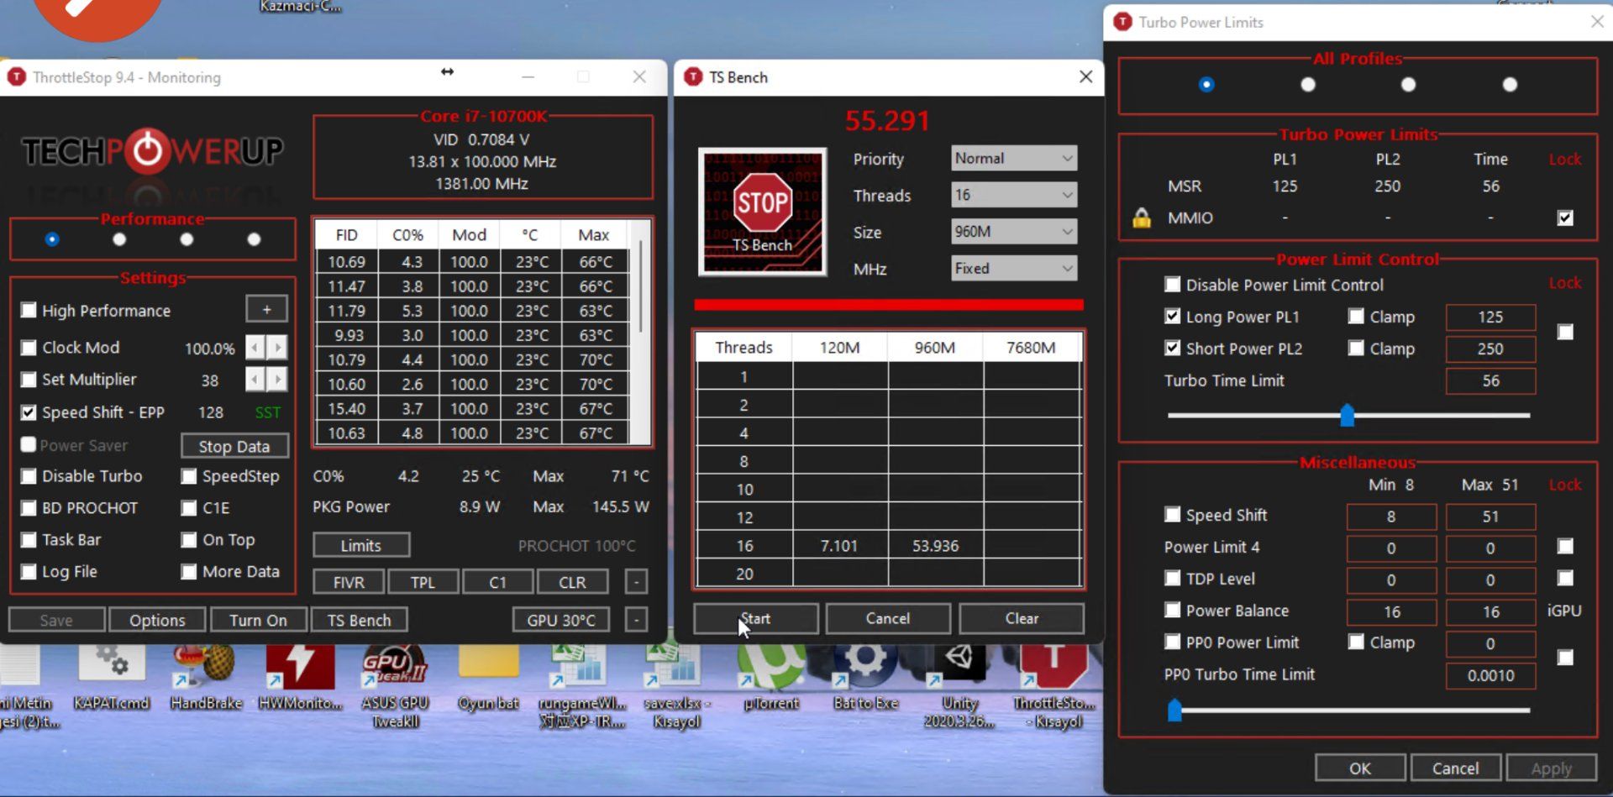Click OK in Turbo Power Limits
This screenshot has width=1613, height=797.
coord(1360,768)
